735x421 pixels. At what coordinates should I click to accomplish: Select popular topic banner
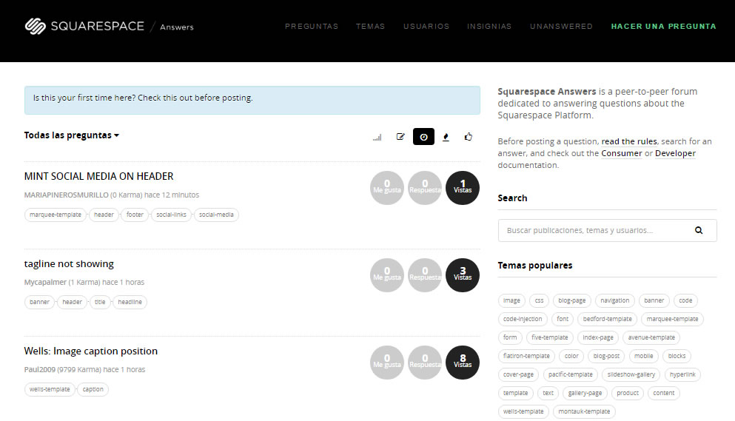tap(654, 300)
